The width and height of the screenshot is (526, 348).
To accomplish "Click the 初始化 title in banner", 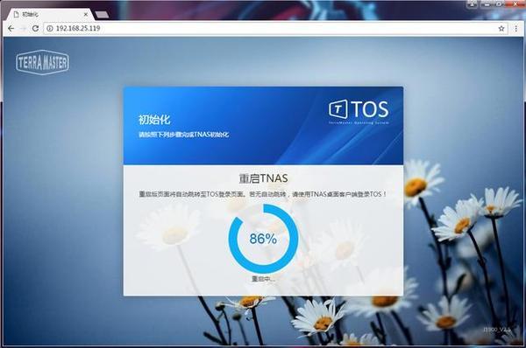I will [x=154, y=120].
